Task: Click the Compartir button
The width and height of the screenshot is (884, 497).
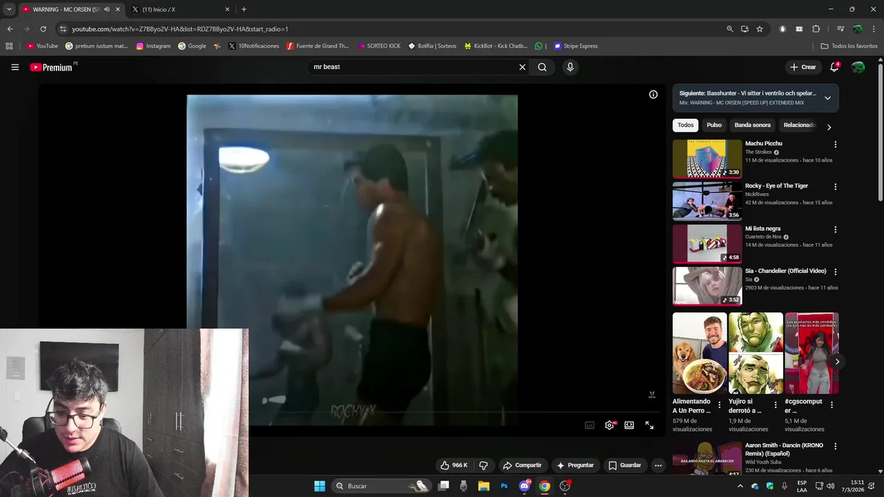Action: 522,465
